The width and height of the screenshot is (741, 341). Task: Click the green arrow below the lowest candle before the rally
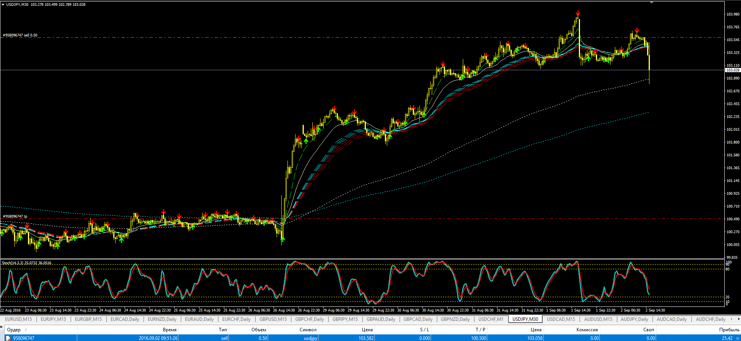tap(282, 239)
